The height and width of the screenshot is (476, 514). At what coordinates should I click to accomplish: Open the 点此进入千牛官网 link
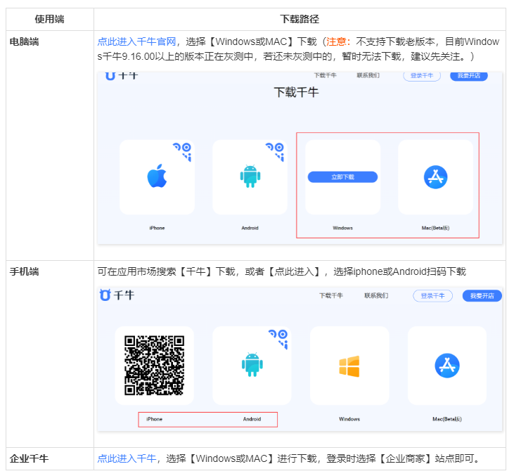click(x=136, y=41)
